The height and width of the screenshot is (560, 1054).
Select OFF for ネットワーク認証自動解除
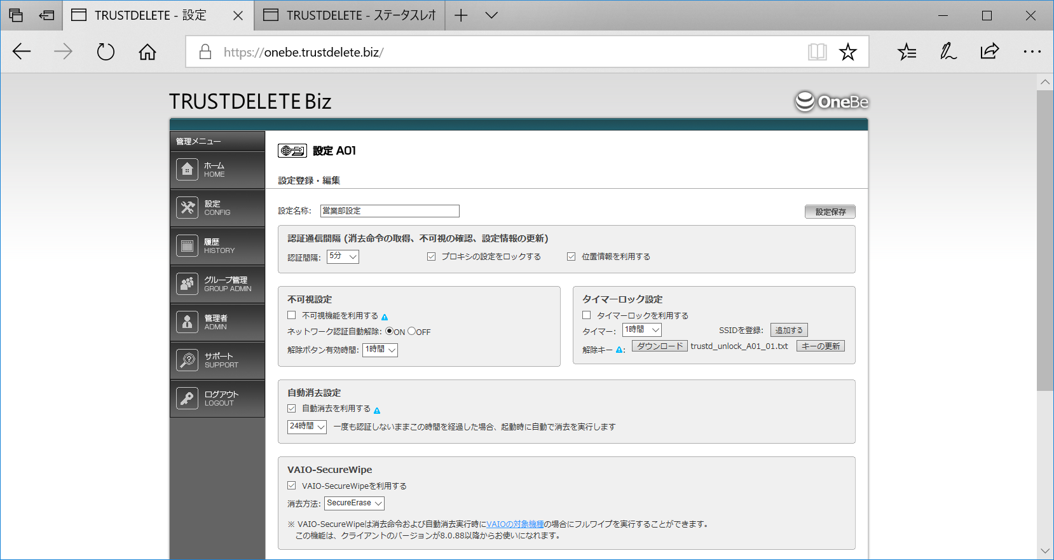pos(411,331)
